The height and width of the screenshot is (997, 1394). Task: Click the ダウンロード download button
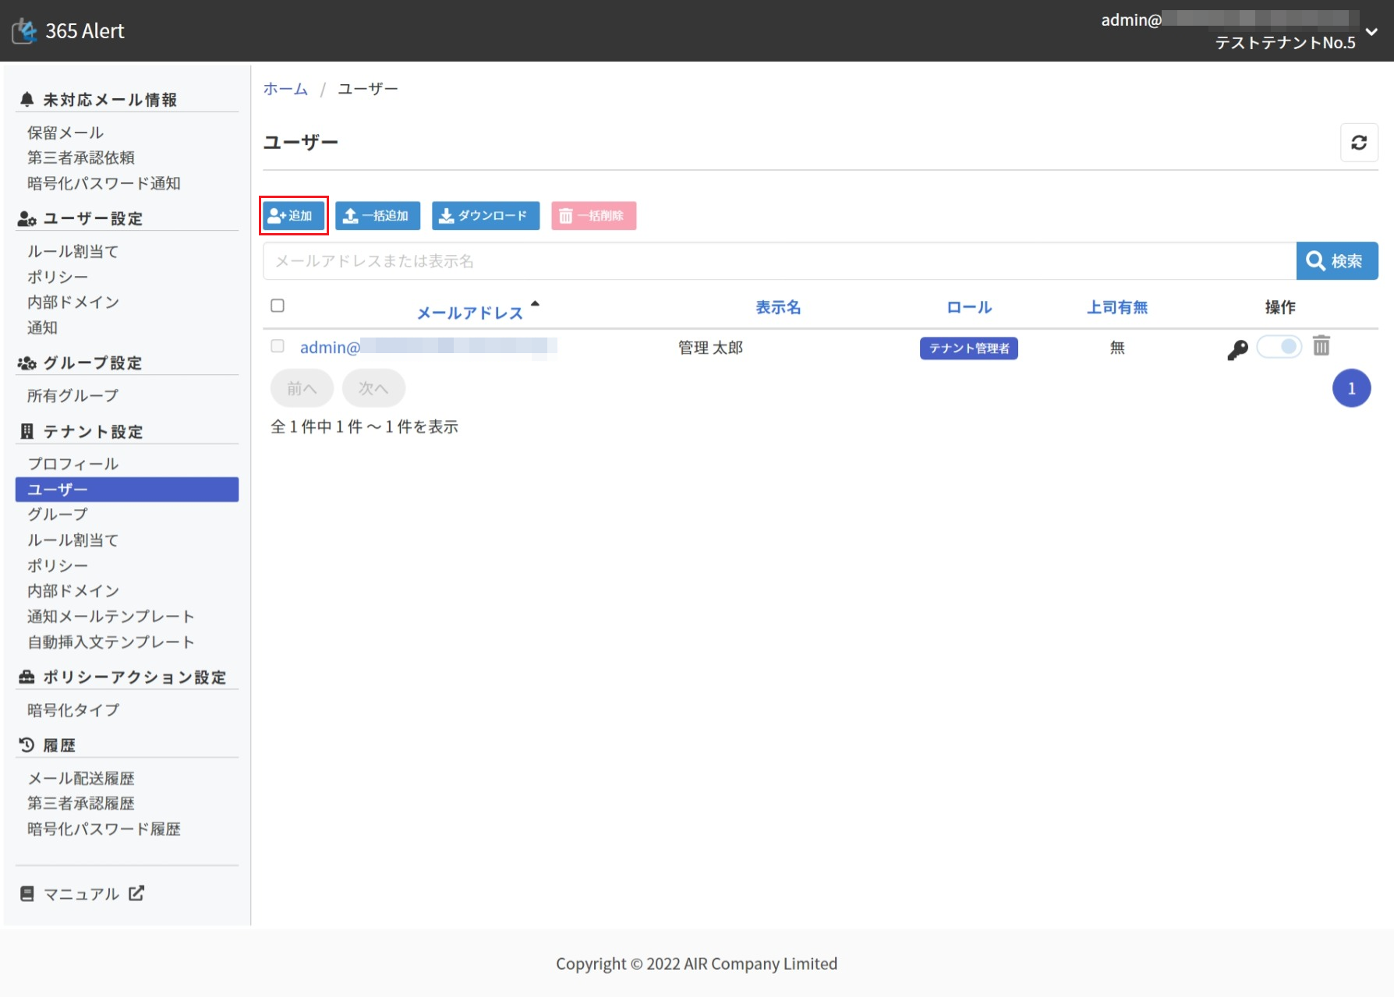coord(485,216)
